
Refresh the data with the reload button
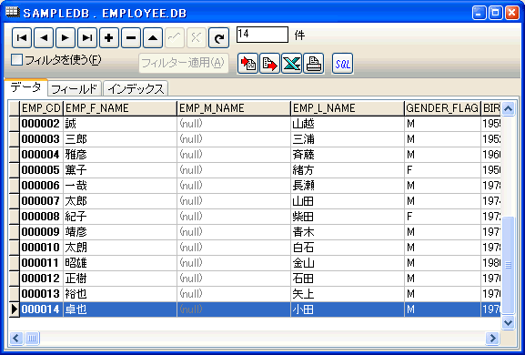218,38
